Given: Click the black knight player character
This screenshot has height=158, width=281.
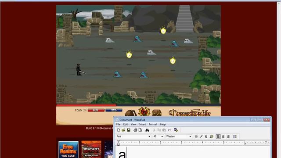Looking at the screenshot, I should (79, 69).
